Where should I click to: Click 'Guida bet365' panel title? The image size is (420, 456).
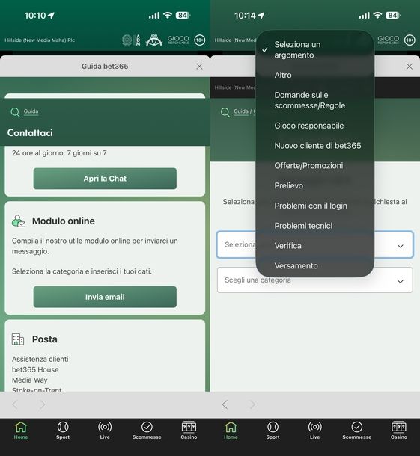click(105, 67)
